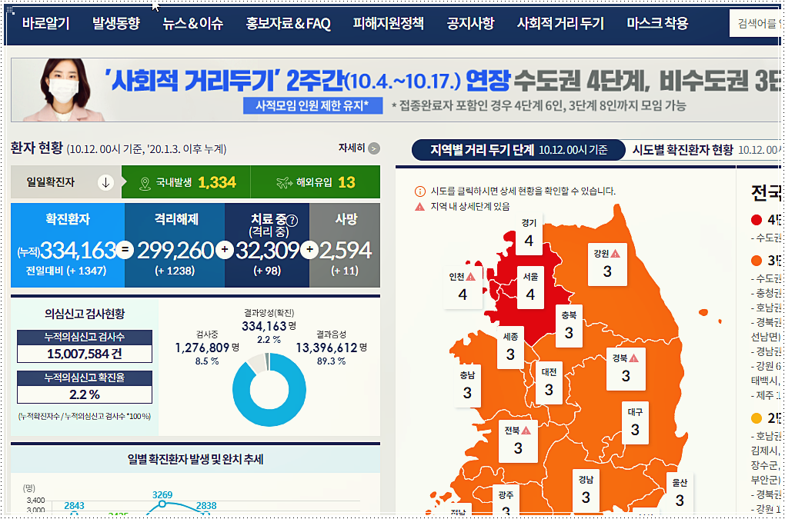The image size is (785, 519).
Task: Select 전북 region label on the map
Action: point(518,441)
